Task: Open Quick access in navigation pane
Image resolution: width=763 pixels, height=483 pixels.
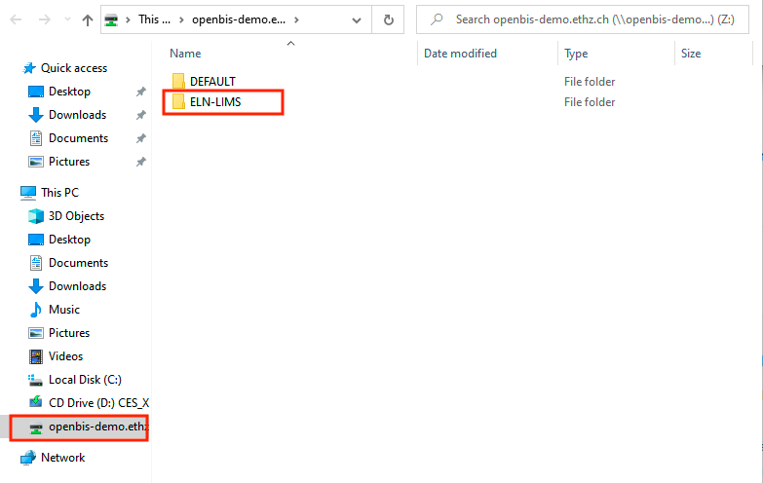Action: (x=74, y=68)
